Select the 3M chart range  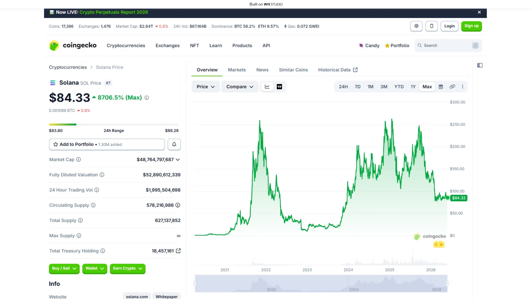[384, 87]
